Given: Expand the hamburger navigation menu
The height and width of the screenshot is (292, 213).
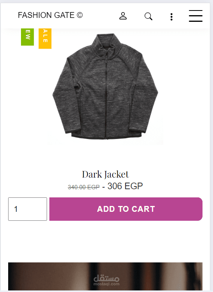Looking at the screenshot, I should pos(196,16).
